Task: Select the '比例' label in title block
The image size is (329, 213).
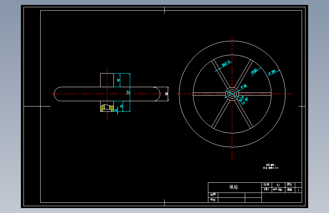Action: pos(266,185)
